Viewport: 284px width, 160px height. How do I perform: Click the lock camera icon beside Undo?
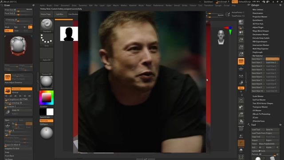click(8, 112)
